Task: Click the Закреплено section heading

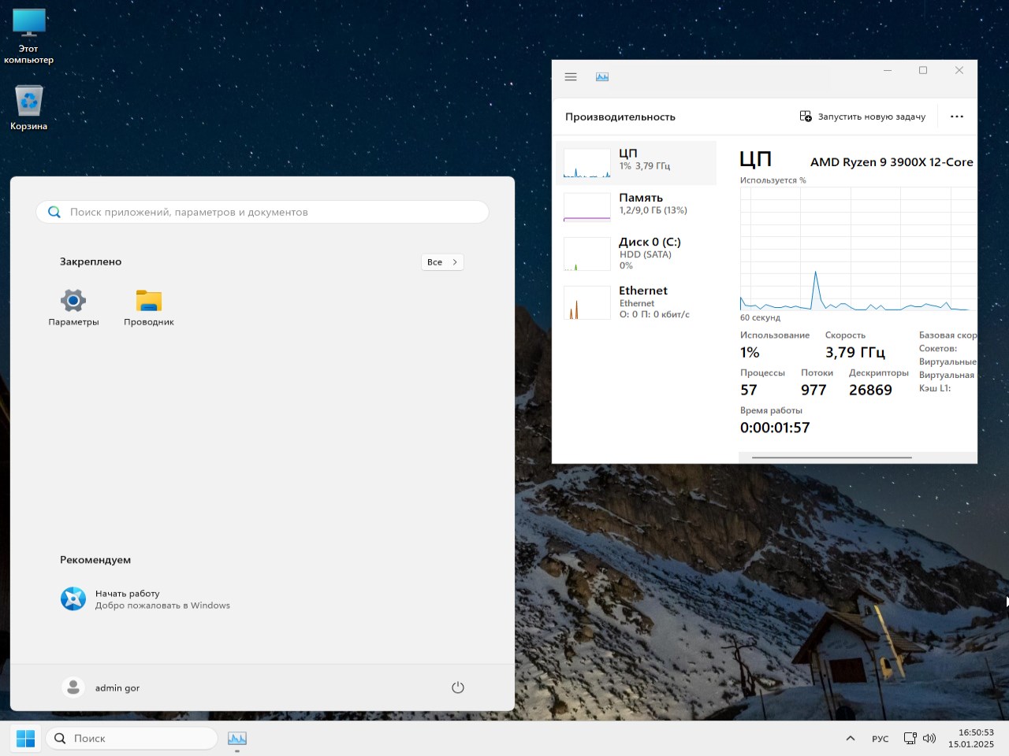Action: click(91, 261)
